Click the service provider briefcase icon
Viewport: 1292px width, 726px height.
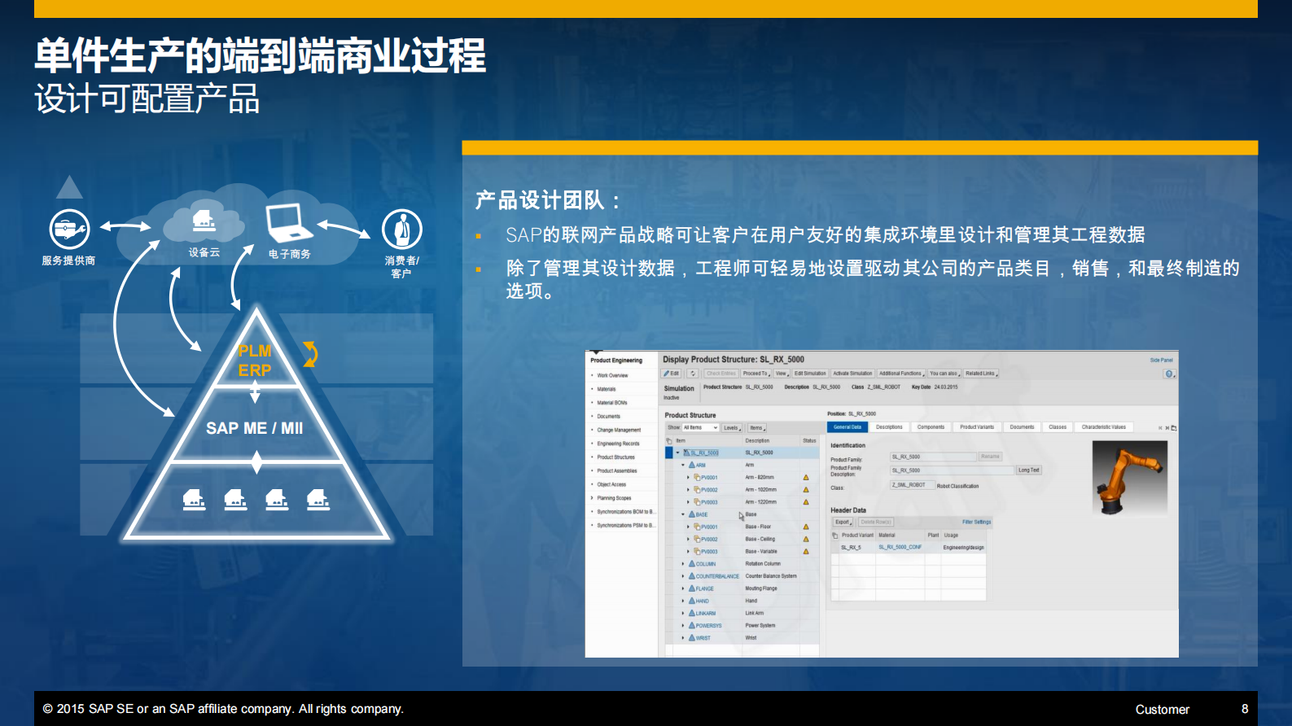tap(69, 230)
